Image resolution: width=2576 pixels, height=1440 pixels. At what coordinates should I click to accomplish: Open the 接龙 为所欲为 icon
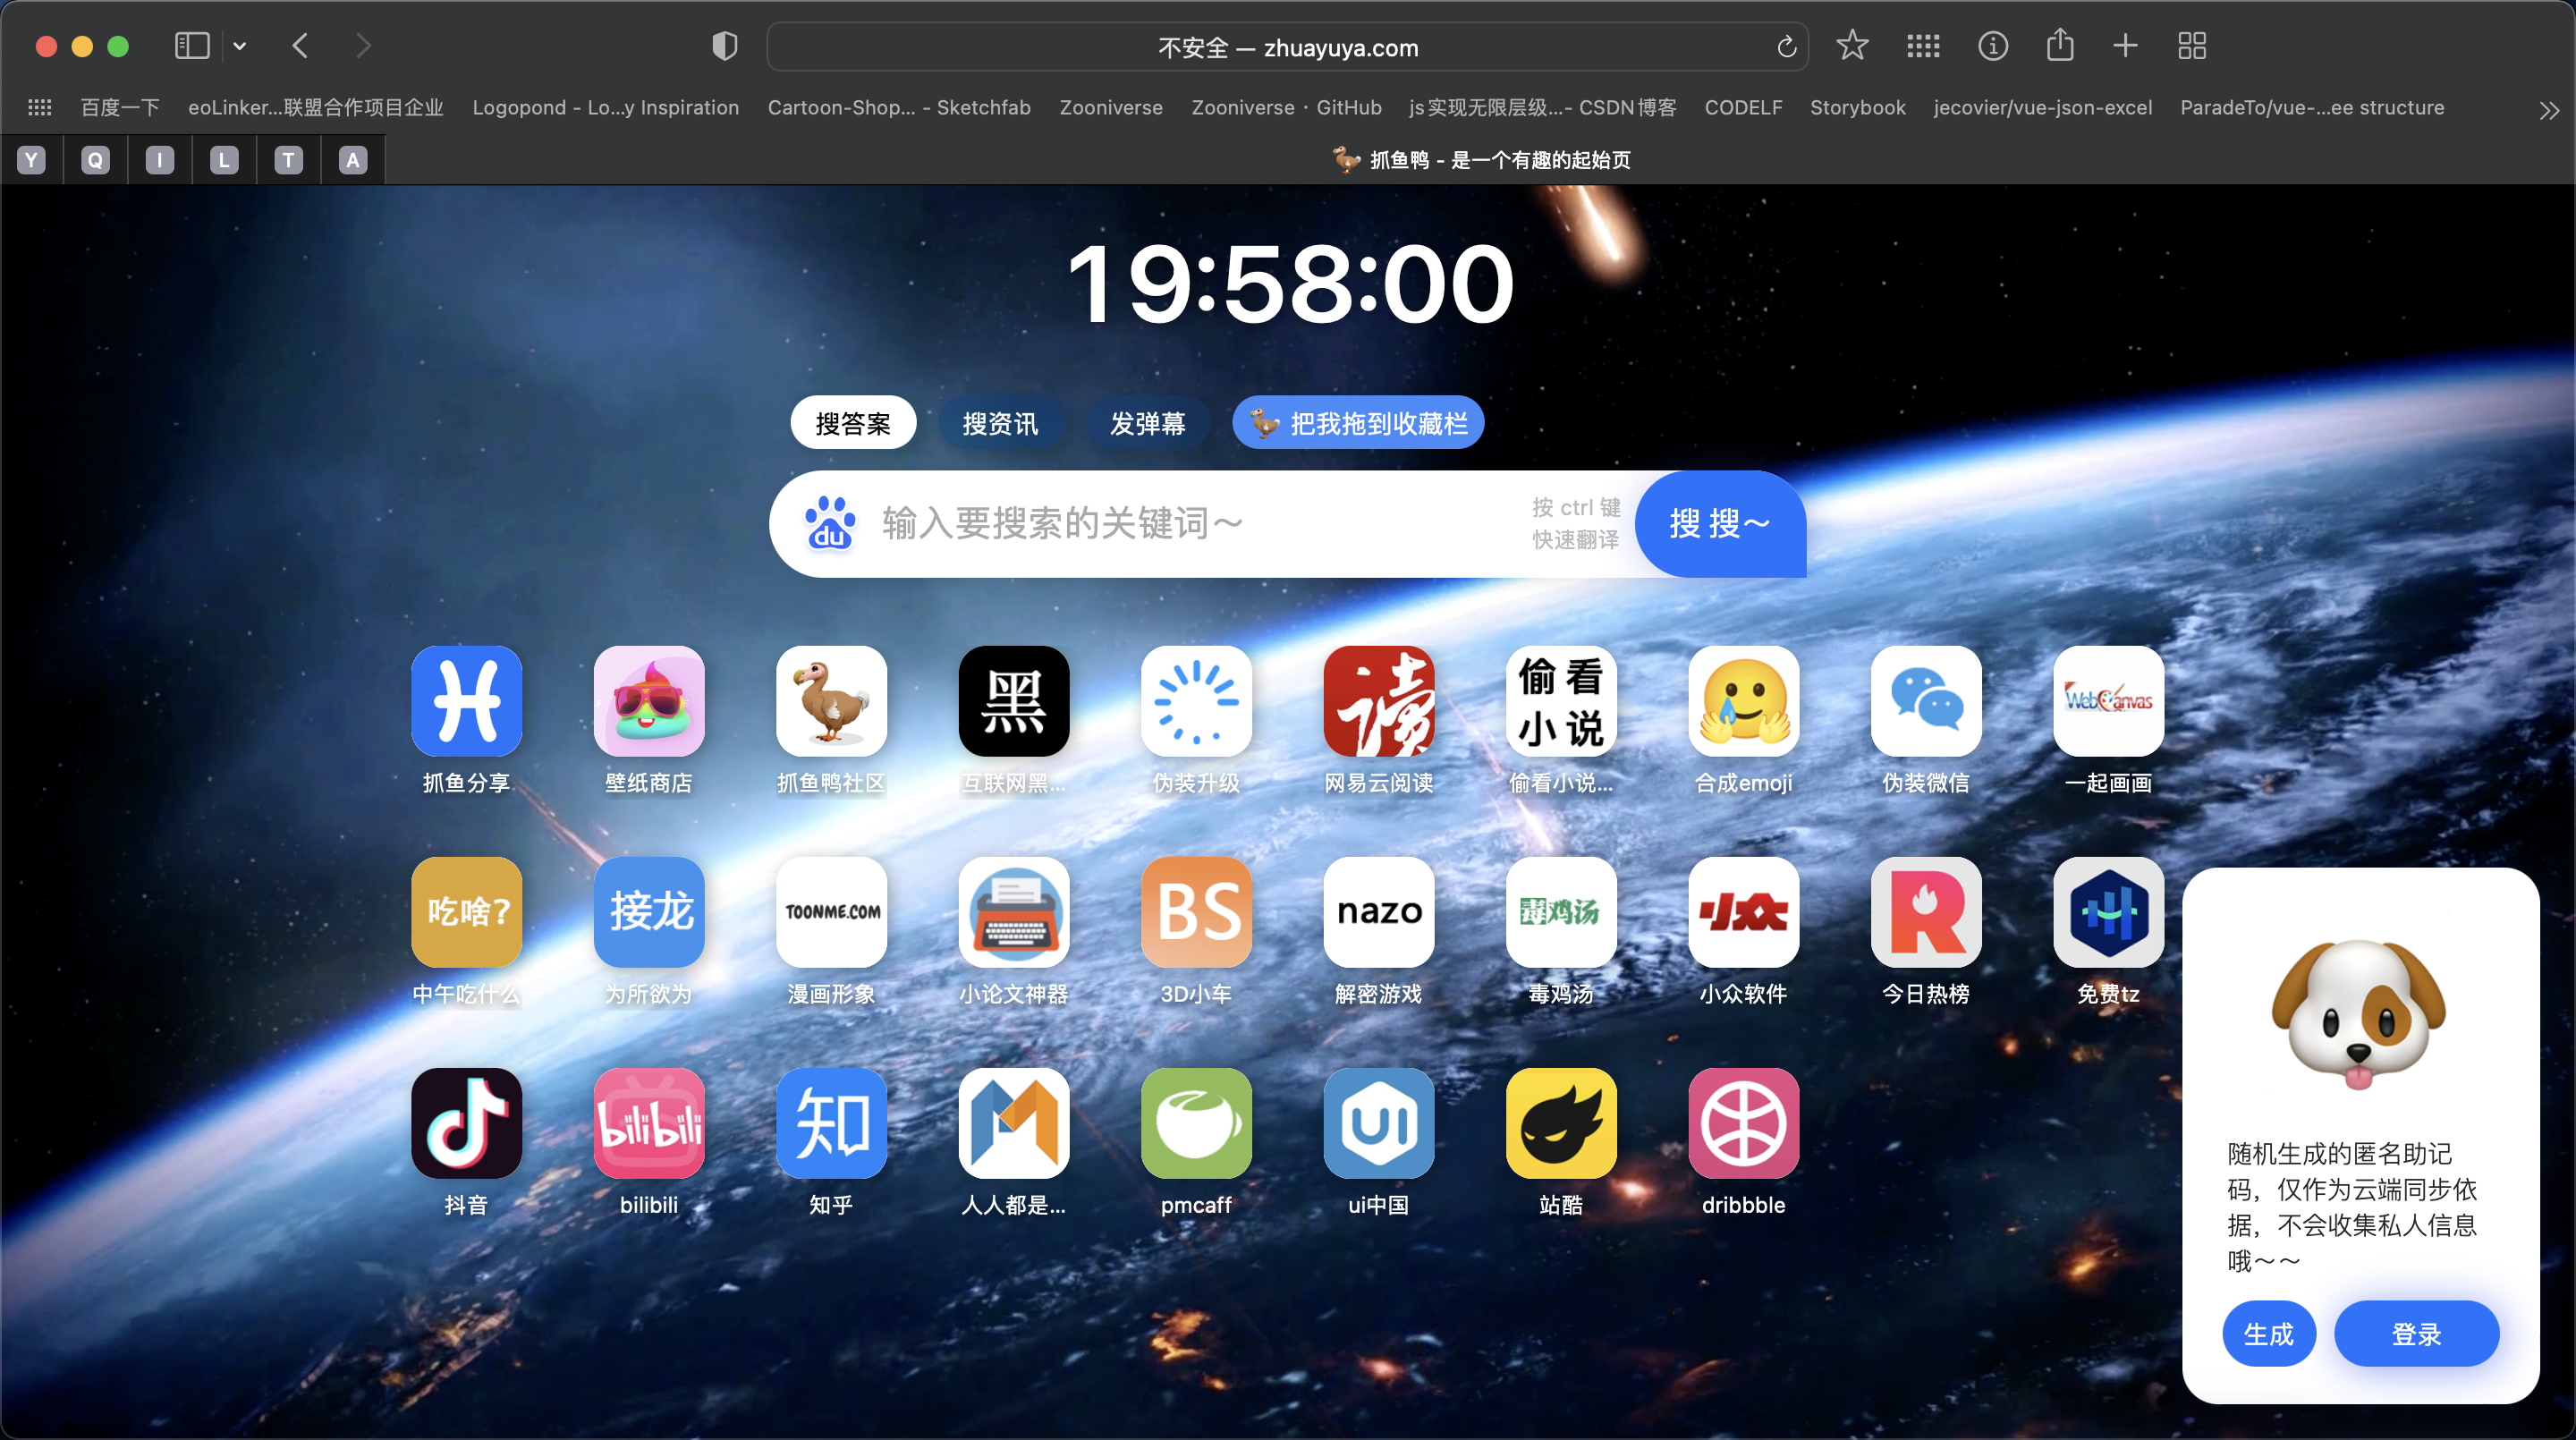[x=649, y=912]
